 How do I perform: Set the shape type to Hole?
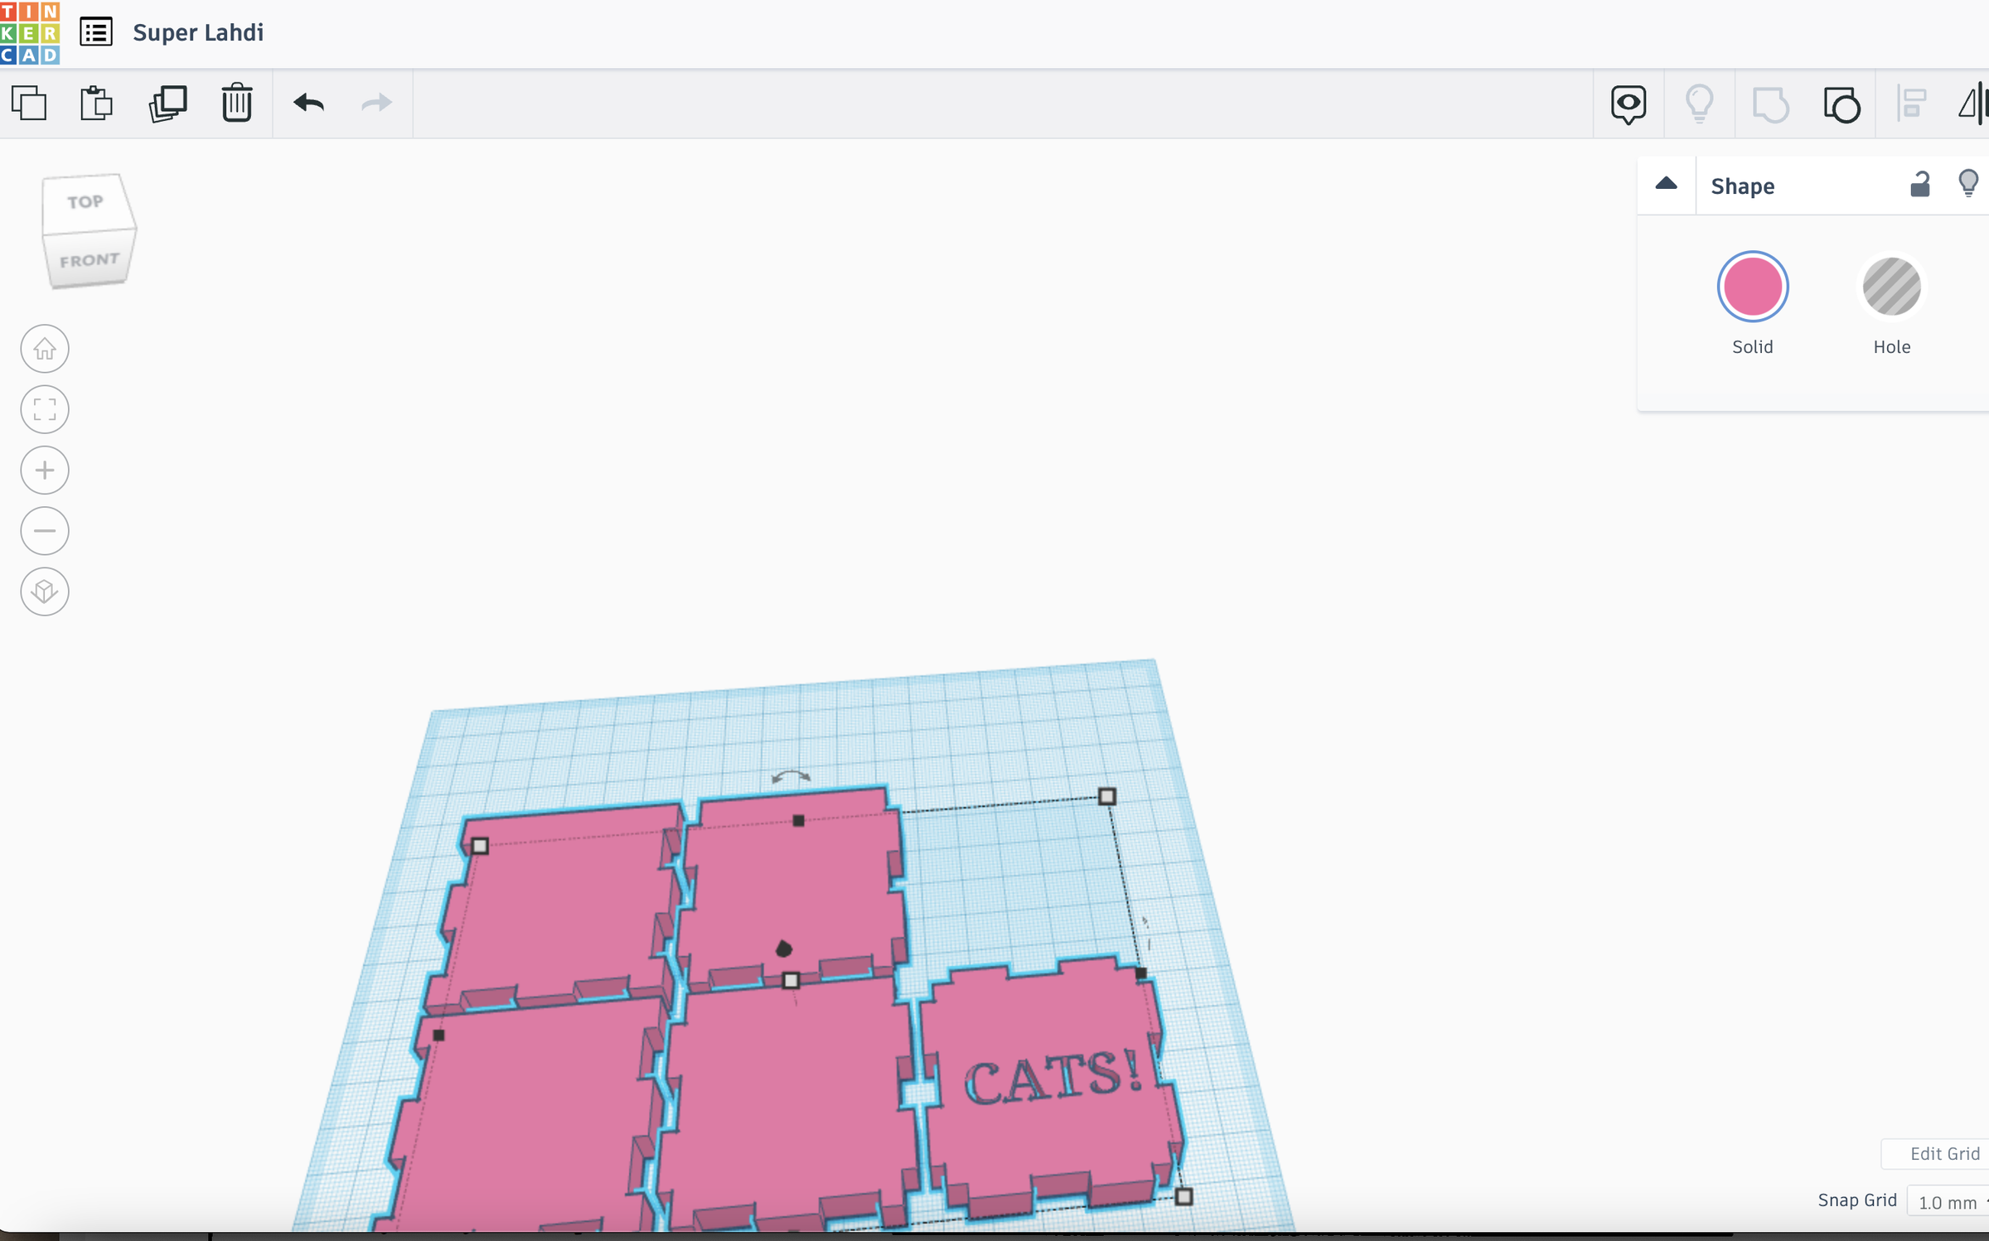pos(1891,287)
